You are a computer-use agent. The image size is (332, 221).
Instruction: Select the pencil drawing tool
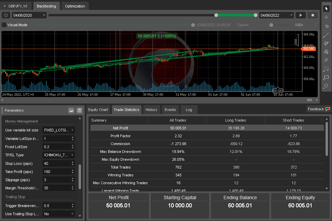(326, 43)
